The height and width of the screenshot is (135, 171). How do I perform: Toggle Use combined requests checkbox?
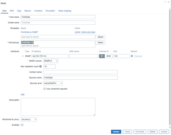(x=45, y=89)
